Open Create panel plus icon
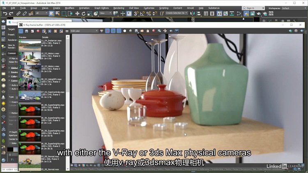The image size is (308, 173). click(264, 21)
